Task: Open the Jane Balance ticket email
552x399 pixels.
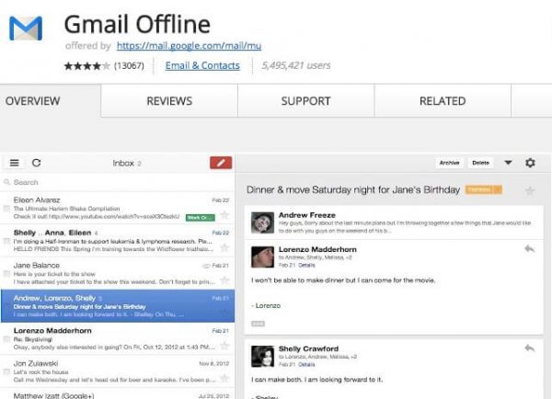Action: click(117, 273)
